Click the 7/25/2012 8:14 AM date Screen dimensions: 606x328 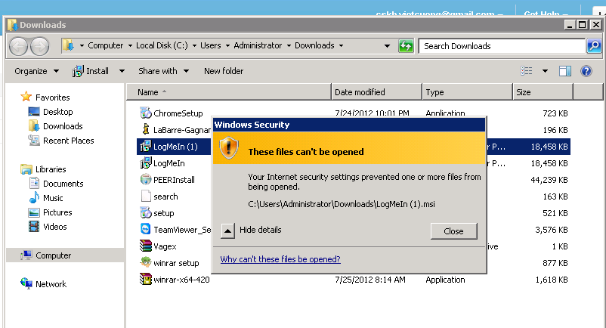tap(369, 280)
